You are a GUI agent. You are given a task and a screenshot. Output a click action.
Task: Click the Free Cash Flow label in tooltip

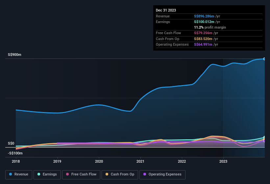point(168,33)
